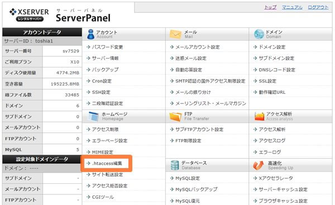Open 二段階認証設定
This screenshot has width=335, height=205.
107,103
